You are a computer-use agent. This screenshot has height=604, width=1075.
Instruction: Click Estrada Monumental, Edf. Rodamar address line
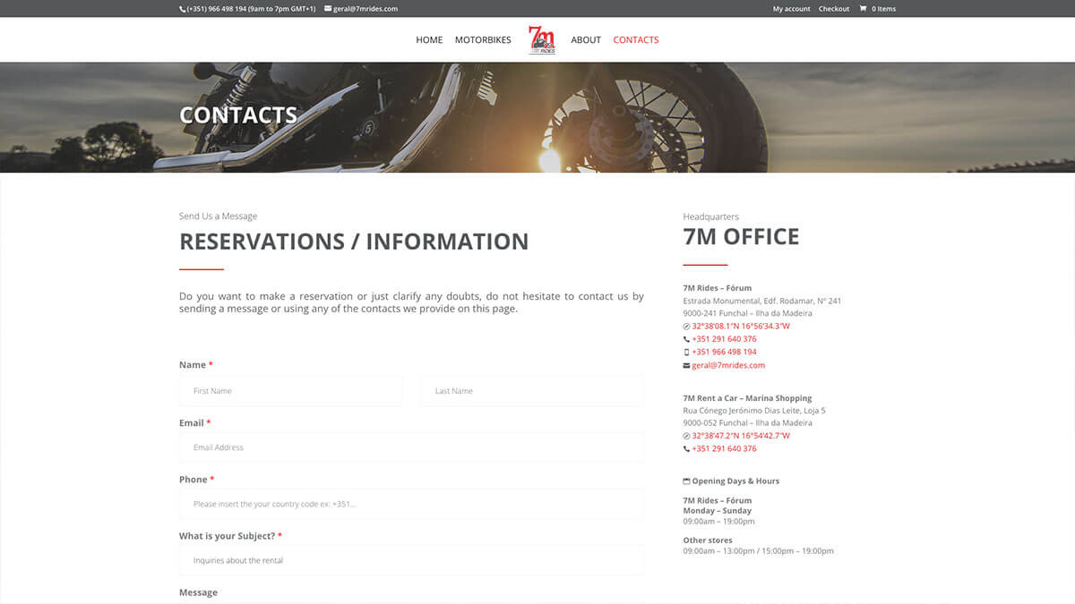point(762,302)
